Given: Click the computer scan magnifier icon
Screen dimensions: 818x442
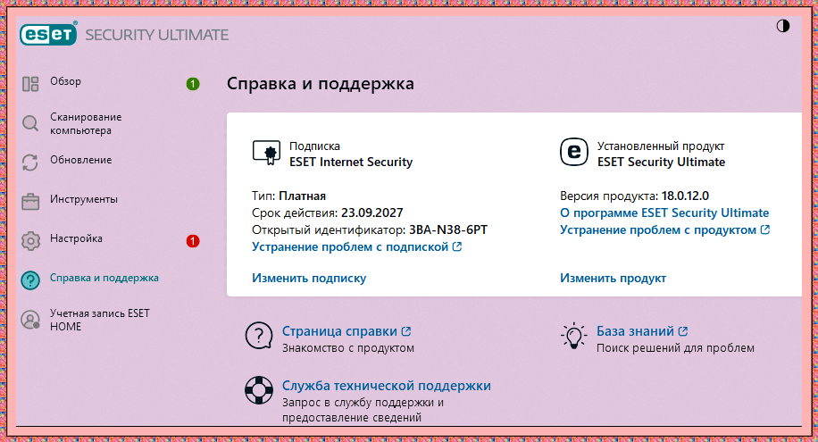Looking at the screenshot, I should tap(30, 124).
